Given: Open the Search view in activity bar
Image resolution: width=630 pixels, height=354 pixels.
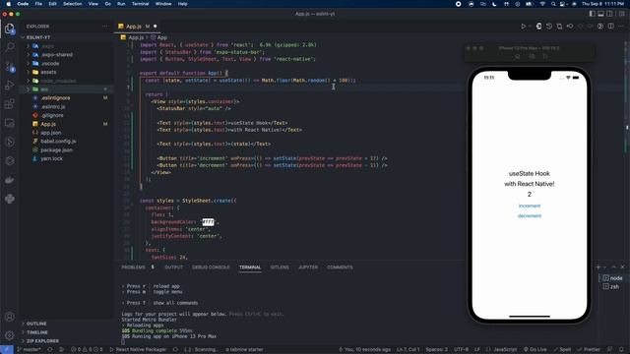Looking at the screenshot, I should pyautogui.click(x=9, y=47).
